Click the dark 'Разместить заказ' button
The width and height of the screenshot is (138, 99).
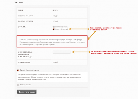click(27, 92)
